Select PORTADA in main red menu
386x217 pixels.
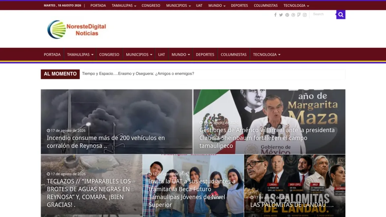pyautogui.click(x=52, y=54)
